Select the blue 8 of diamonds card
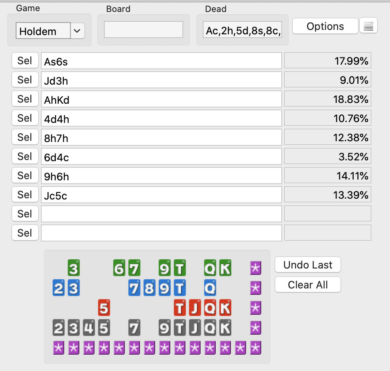390x371 pixels. click(149, 288)
